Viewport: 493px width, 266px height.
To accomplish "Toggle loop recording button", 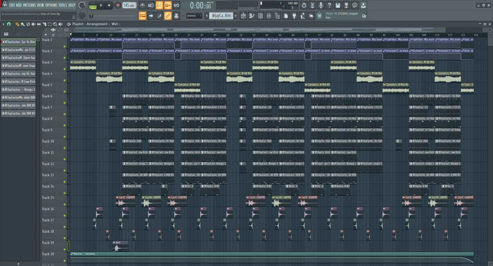I will pyautogui.click(x=177, y=5).
